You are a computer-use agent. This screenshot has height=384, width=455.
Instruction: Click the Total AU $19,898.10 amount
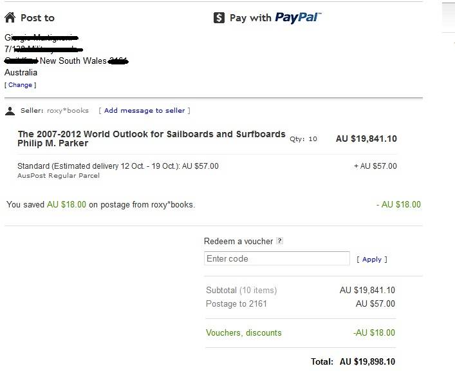[367, 361]
